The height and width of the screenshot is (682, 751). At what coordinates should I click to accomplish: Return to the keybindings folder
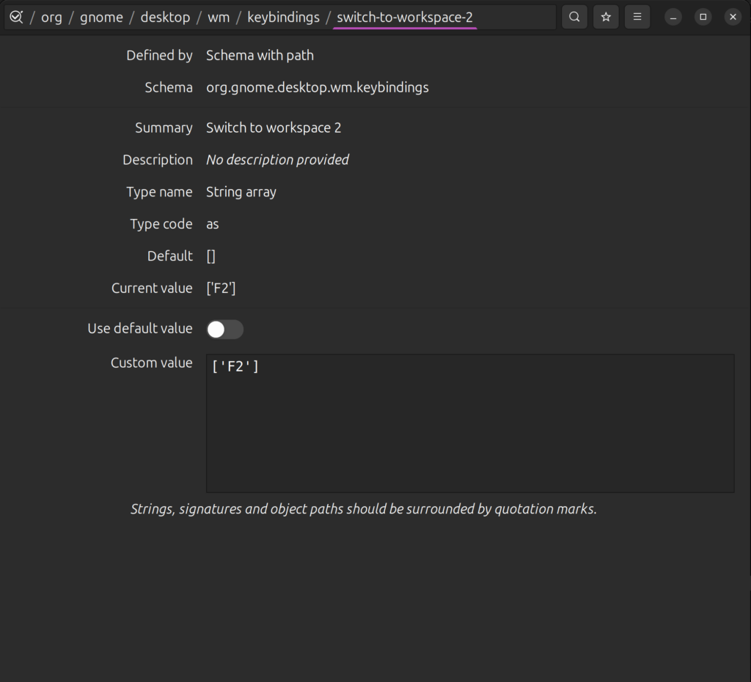(x=283, y=18)
